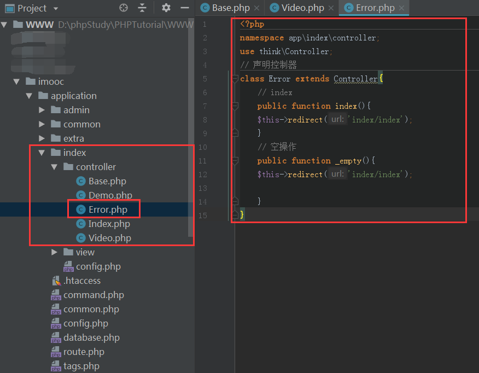Expand the common folder
This screenshot has width=479, height=373.
pyautogui.click(x=42, y=124)
